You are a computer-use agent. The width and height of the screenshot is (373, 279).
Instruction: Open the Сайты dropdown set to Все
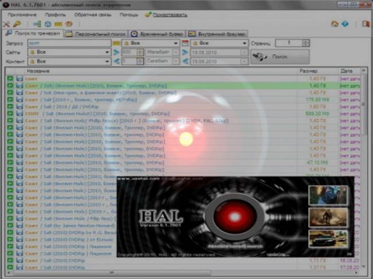tap(69, 52)
